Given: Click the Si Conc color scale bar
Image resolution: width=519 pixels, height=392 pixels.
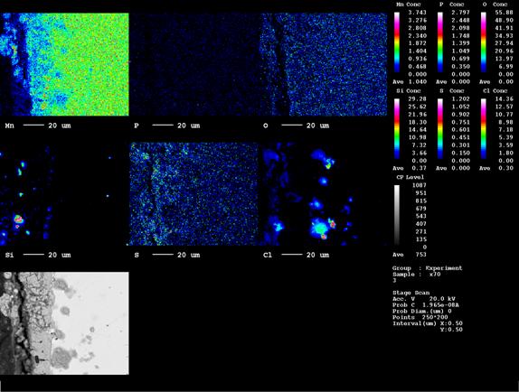Looking at the screenshot, I should coord(397,129).
